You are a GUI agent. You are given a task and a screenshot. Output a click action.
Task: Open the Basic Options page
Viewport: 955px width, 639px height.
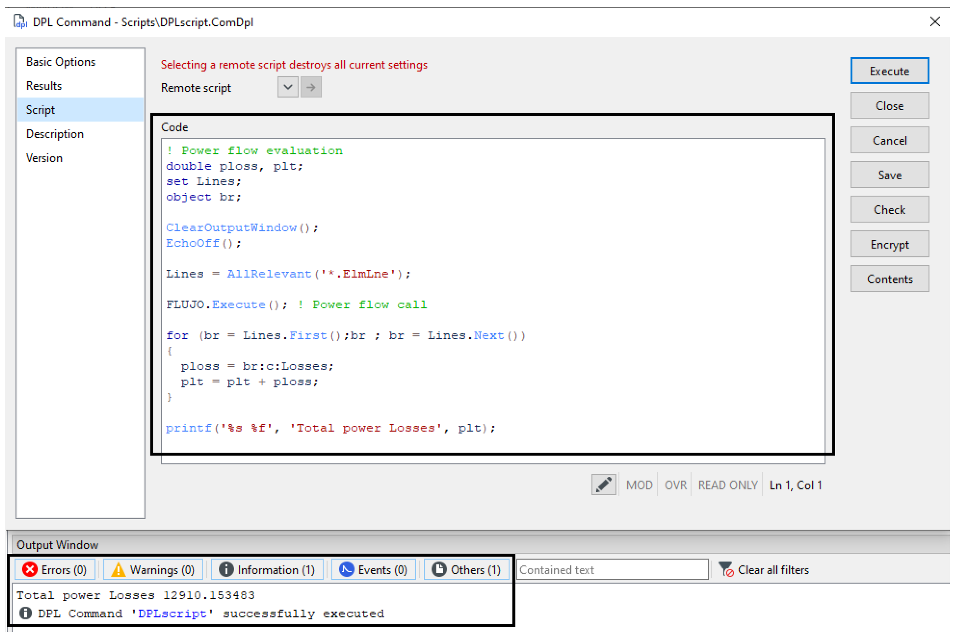click(x=61, y=62)
